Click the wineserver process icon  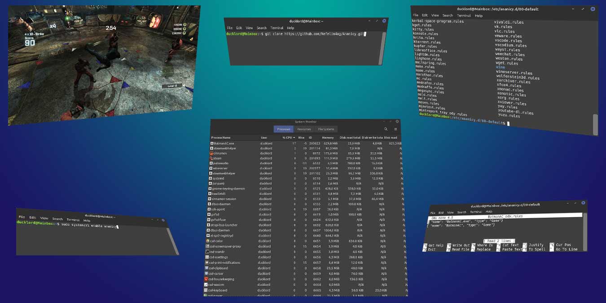(211, 168)
